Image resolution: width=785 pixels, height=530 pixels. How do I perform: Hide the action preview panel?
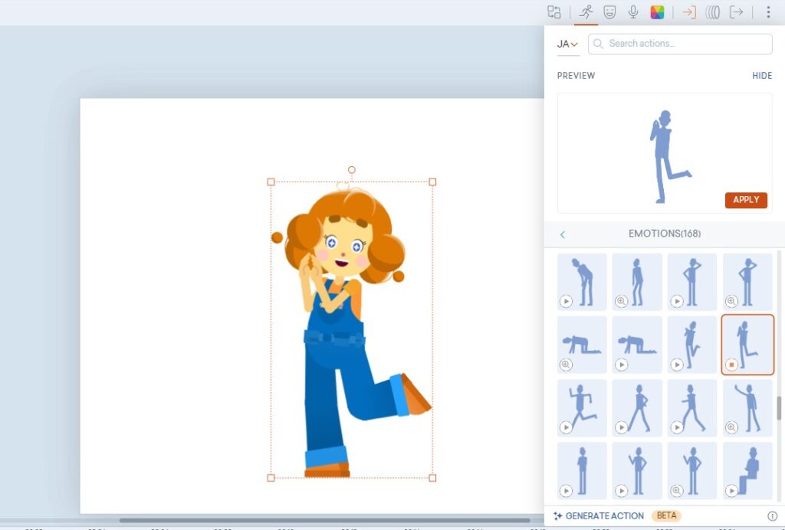(x=762, y=75)
